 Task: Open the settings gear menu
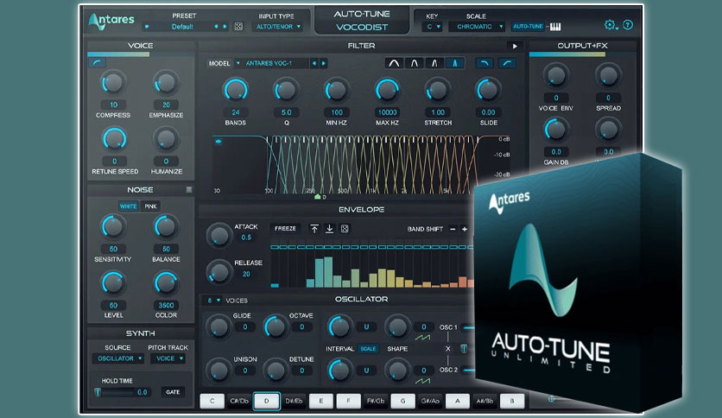[x=610, y=25]
